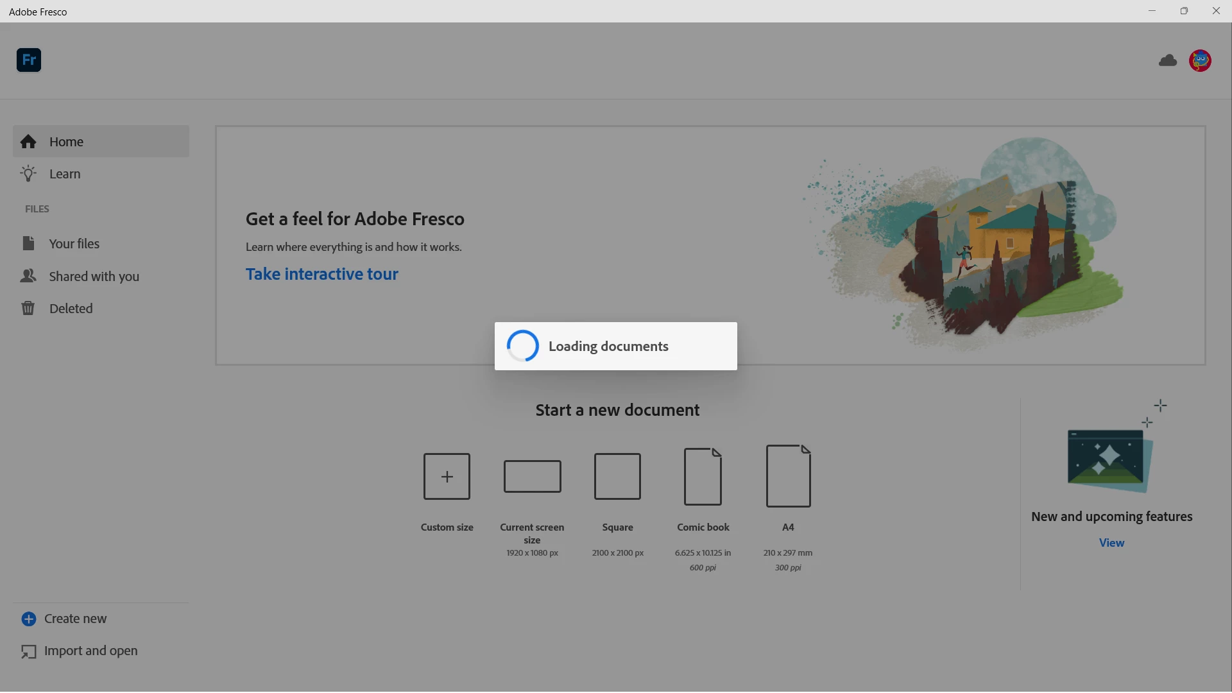1232x693 pixels.
Task: Click View under New and upcoming features
Action: pyautogui.click(x=1111, y=543)
